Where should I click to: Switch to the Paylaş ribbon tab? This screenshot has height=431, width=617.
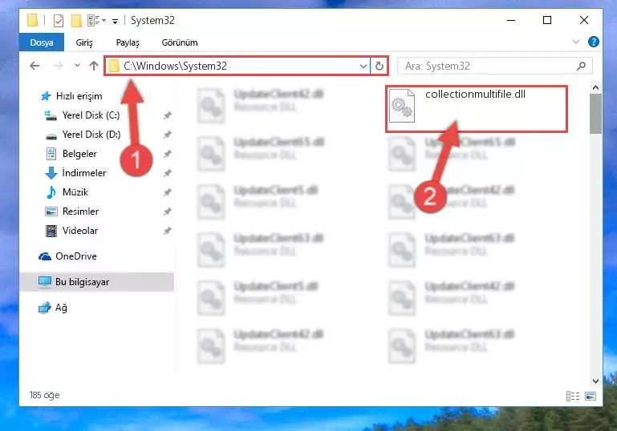point(128,42)
